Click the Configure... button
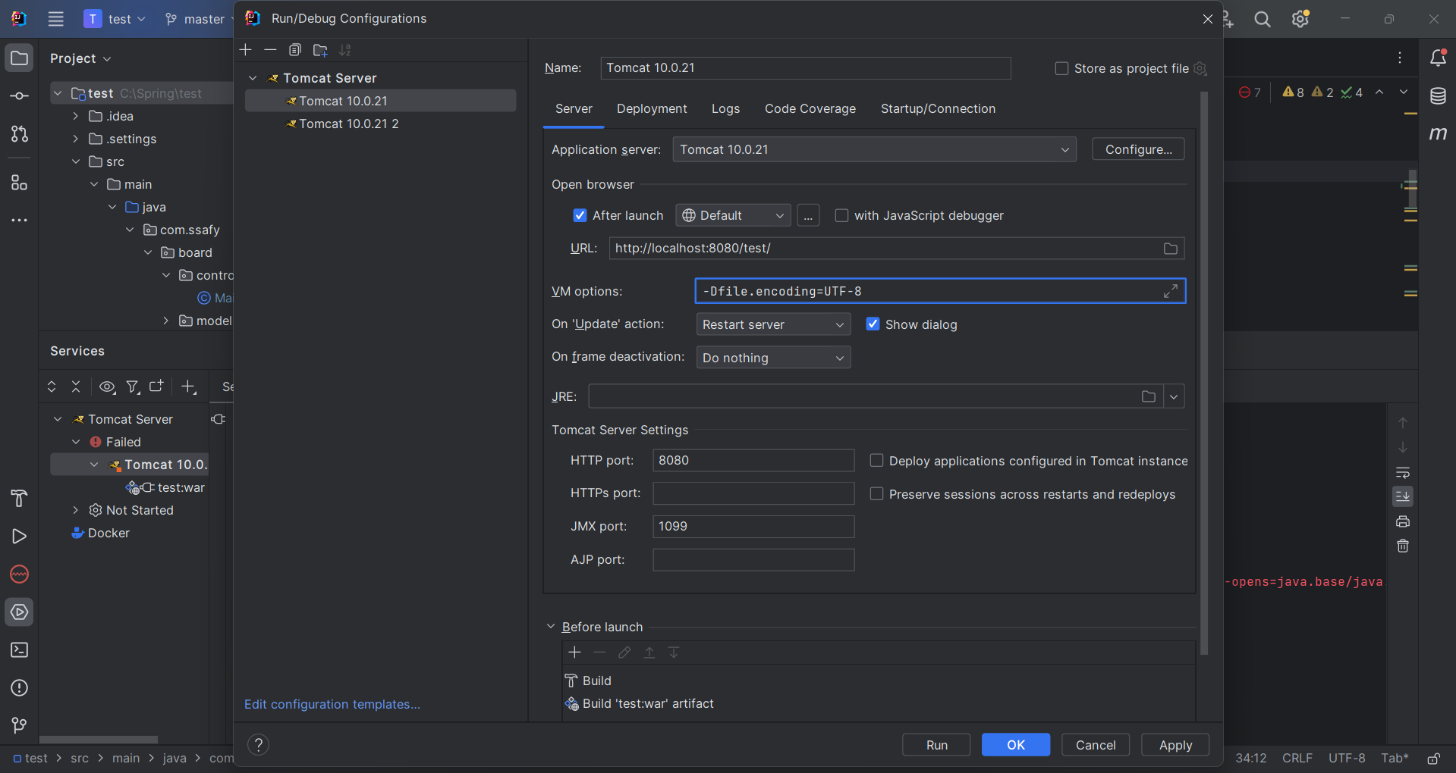Screen dimensions: 1456x773 click(x=1138, y=149)
